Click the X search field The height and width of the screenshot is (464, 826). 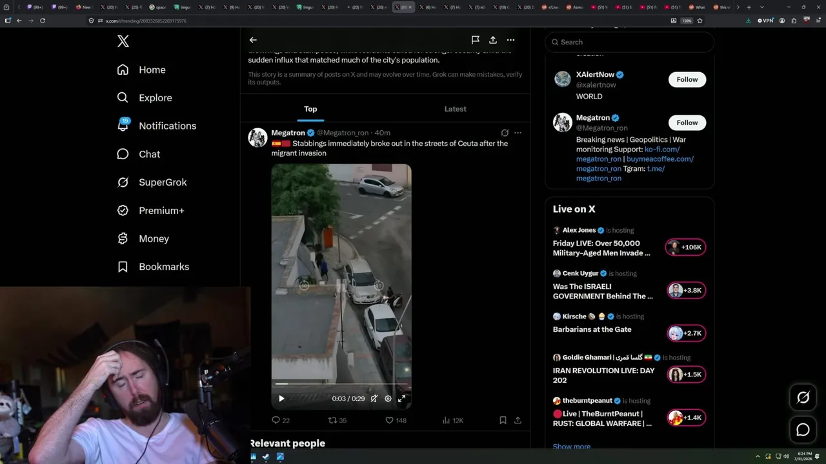pos(630,42)
